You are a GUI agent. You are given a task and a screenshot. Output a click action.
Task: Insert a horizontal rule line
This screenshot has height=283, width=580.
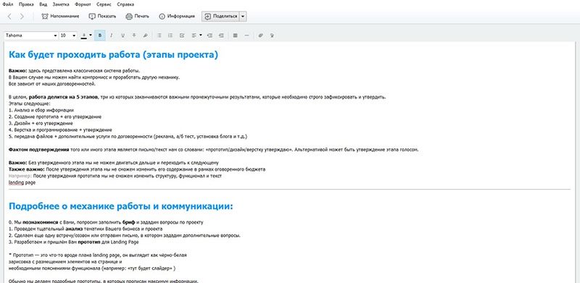tap(246, 35)
